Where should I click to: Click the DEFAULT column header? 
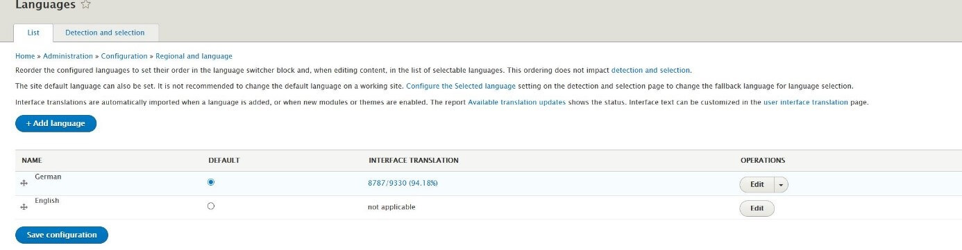tap(224, 160)
